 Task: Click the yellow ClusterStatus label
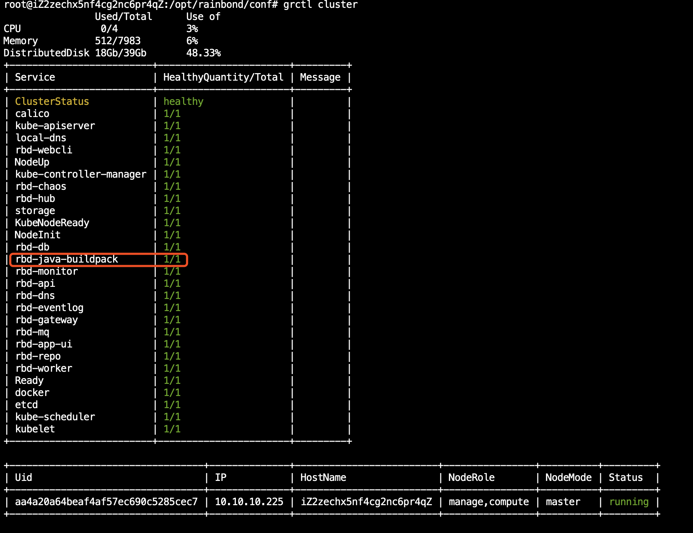pyautogui.click(x=52, y=102)
